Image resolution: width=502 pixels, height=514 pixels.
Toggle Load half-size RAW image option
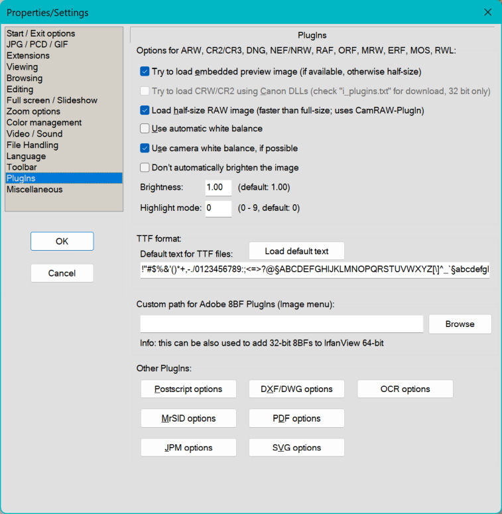(x=145, y=111)
